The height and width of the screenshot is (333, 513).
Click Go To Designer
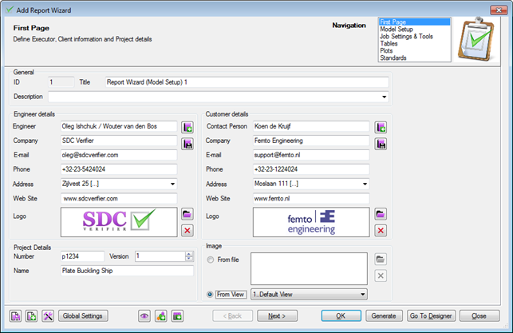431,316
